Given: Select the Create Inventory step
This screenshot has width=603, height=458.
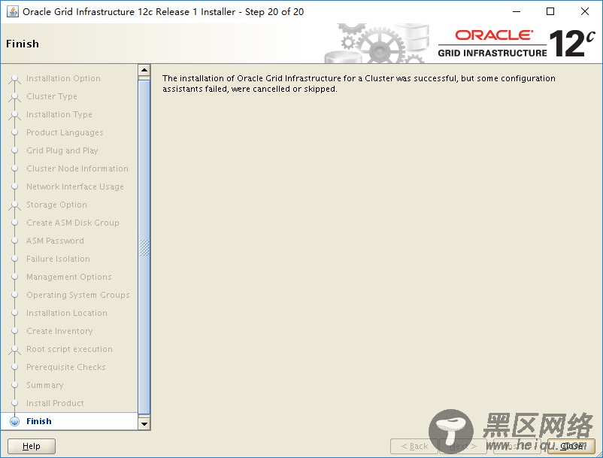Looking at the screenshot, I should [x=59, y=331].
